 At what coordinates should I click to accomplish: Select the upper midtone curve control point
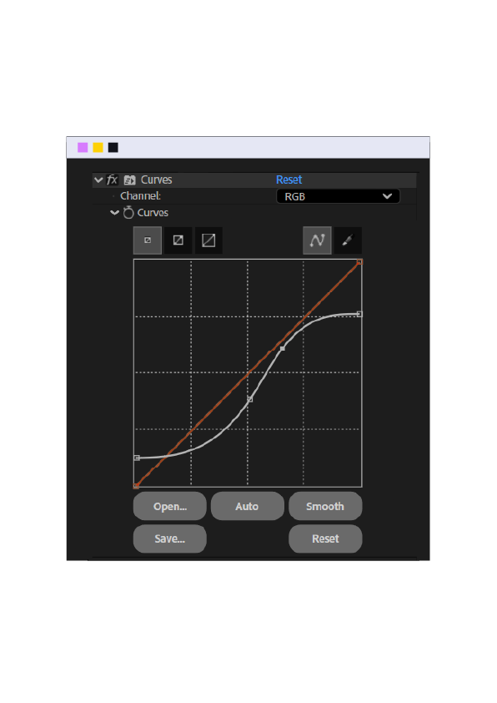[283, 348]
